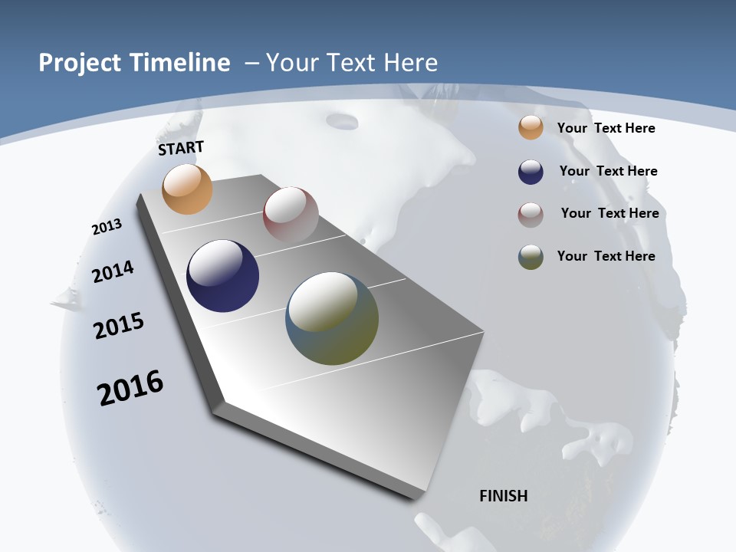Screen dimensions: 736x552
Task: Click the orange sphere on the timeline platform
Action: (x=187, y=189)
